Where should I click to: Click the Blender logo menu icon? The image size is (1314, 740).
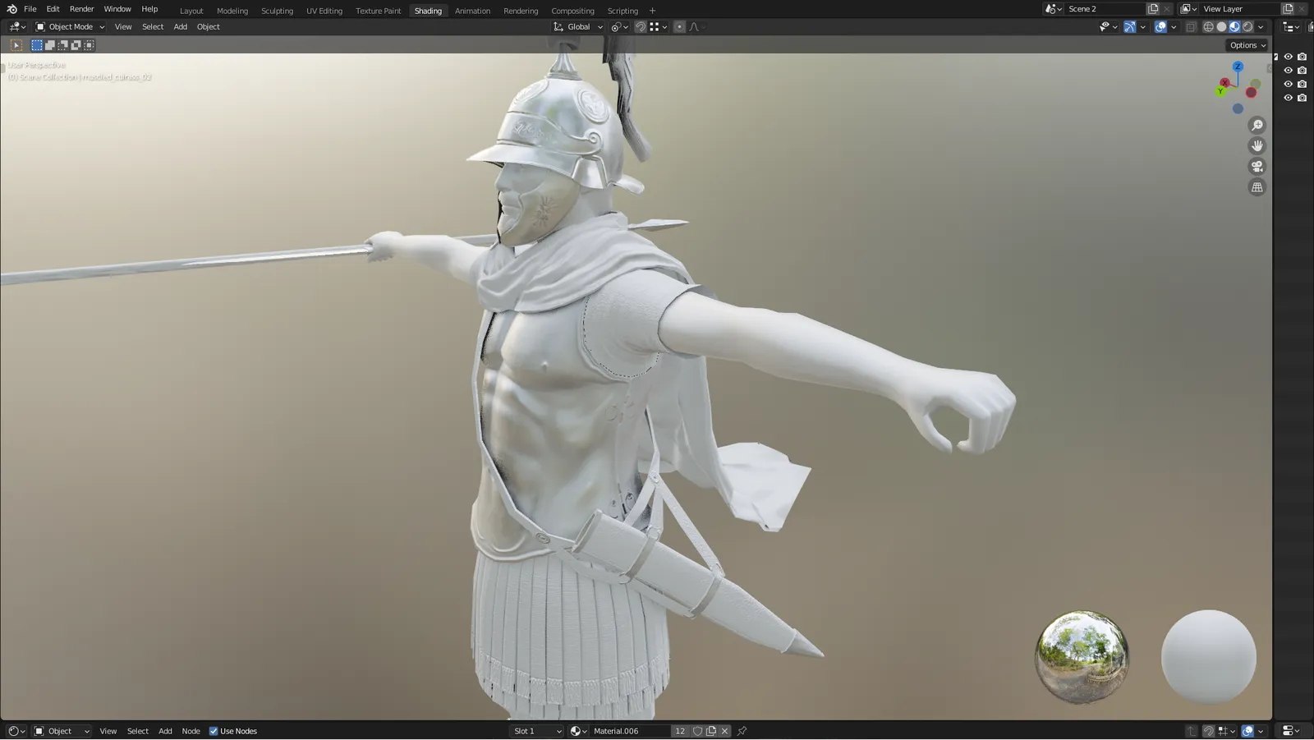tap(11, 9)
